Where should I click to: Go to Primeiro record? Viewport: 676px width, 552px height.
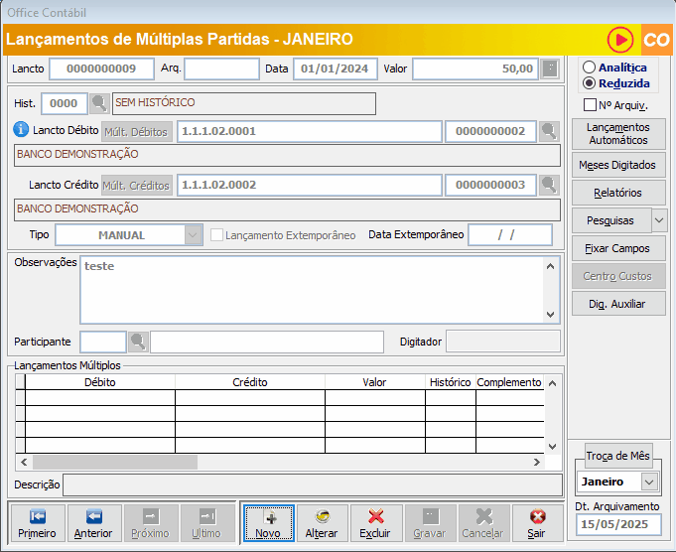(x=37, y=523)
